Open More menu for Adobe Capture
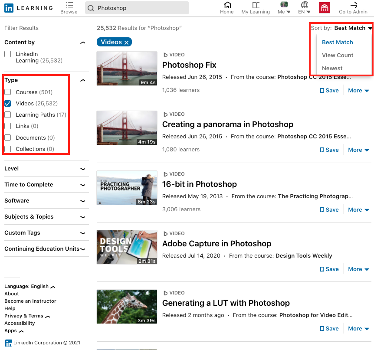Screen dimensions: 374x350 [358, 269]
